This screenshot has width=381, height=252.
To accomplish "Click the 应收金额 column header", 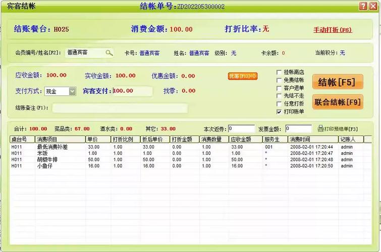I will [x=246, y=139].
